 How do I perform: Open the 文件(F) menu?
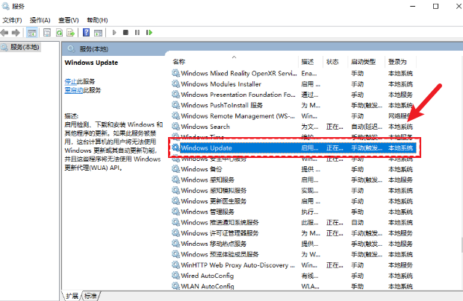pos(13,20)
